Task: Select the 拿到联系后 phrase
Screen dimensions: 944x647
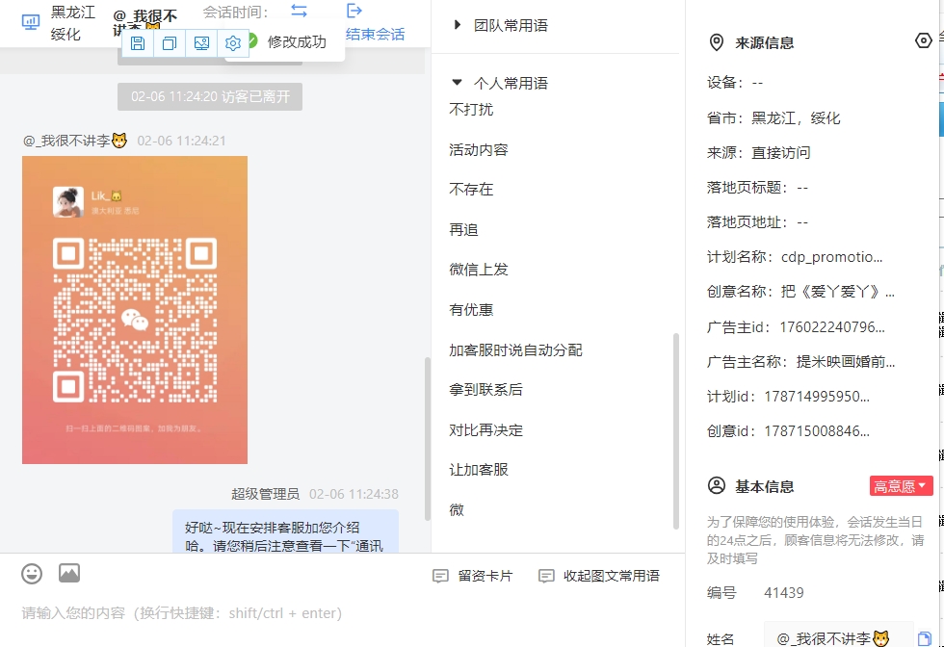Action: (485, 389)
